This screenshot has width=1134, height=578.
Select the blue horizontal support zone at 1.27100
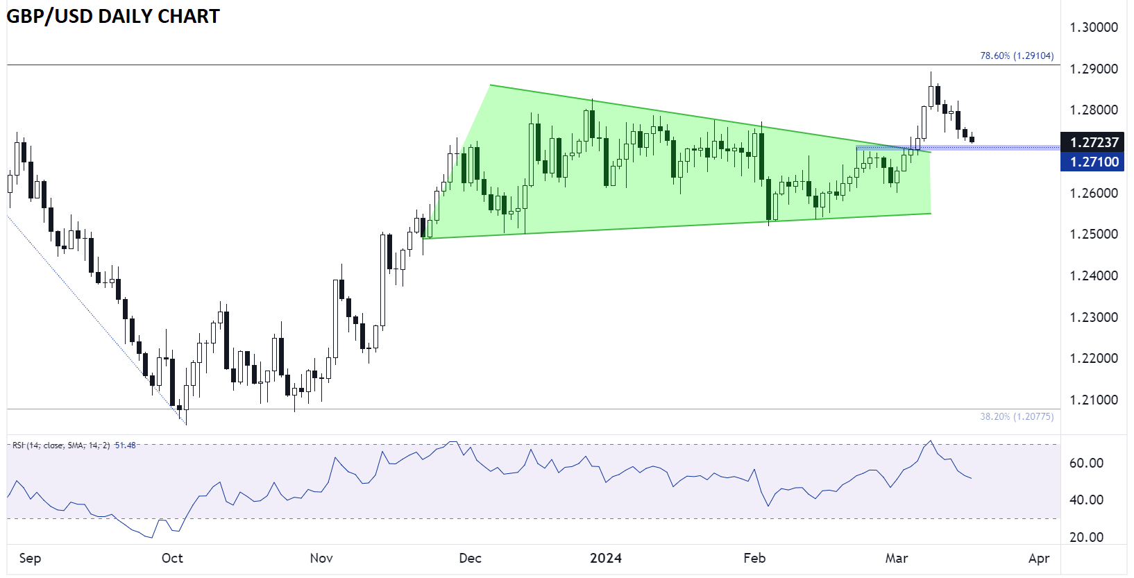(958, 148)
